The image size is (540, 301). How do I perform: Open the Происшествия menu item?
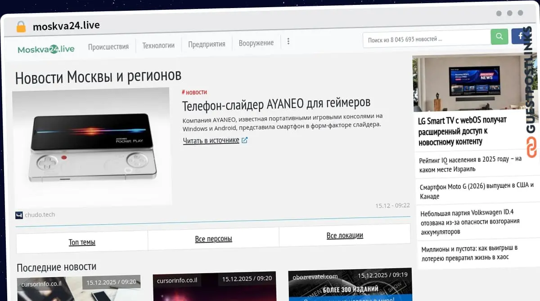(x=108, y=46)
